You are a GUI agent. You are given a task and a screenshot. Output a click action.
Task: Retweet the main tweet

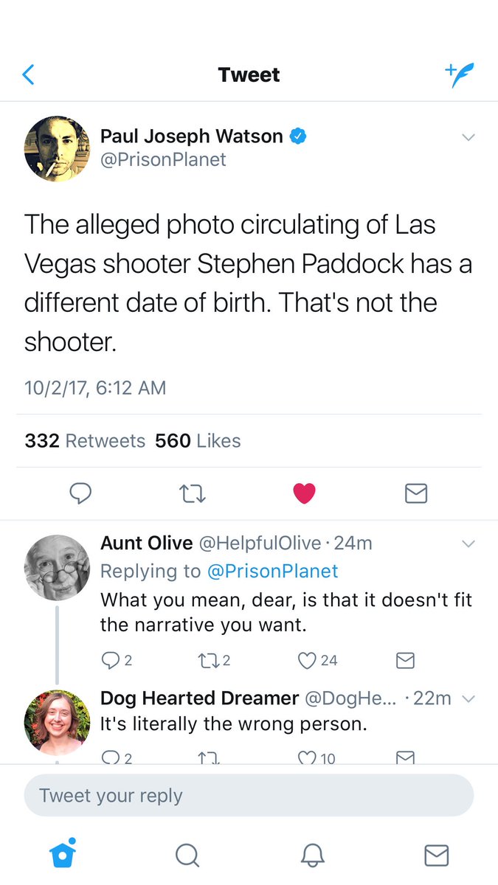(193, 493)
